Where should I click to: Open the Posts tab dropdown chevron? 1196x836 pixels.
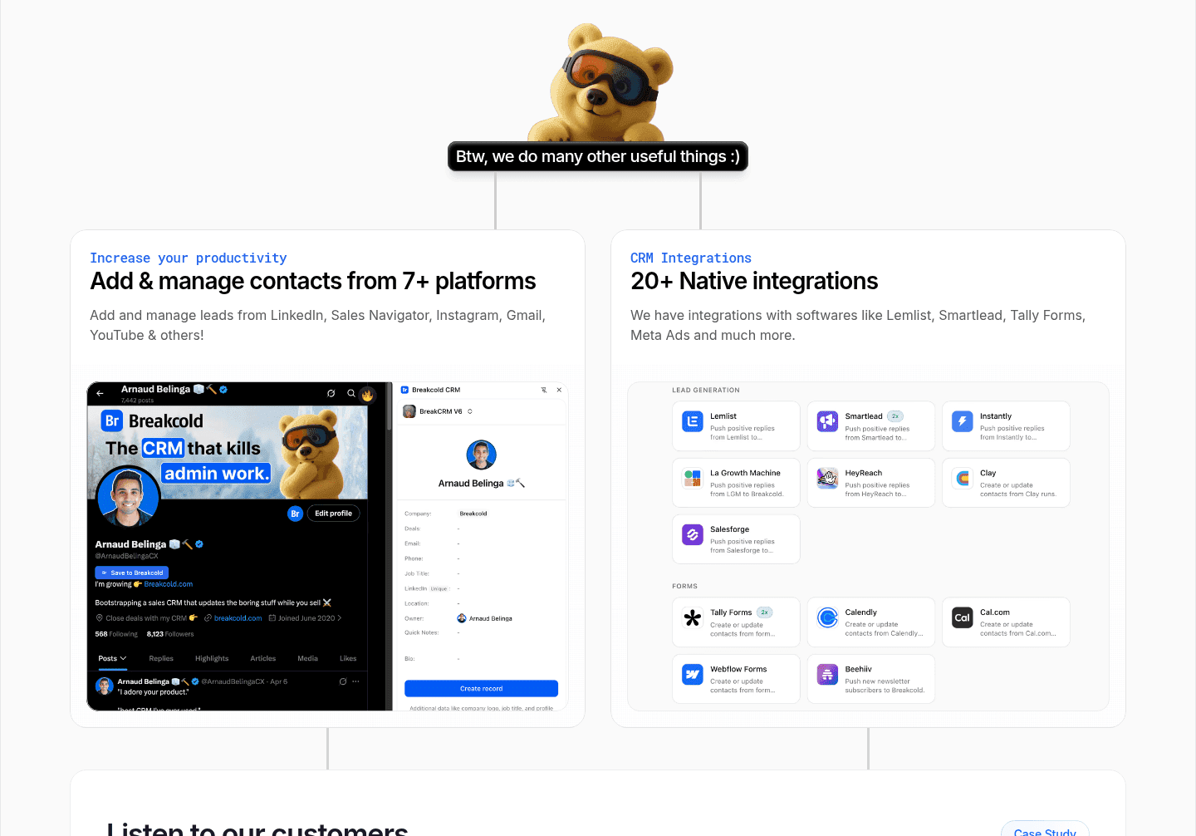click(124, 658)
